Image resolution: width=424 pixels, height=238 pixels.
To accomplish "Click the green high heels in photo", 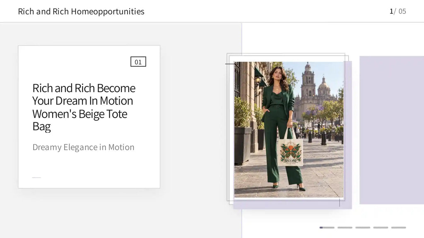I will click(x=289, y=186).
